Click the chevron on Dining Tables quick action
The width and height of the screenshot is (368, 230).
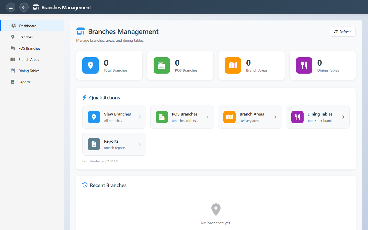pos(343,117)
